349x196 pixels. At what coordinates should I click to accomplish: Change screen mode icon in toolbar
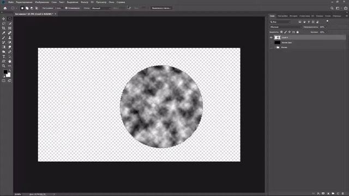click(10, 81)
